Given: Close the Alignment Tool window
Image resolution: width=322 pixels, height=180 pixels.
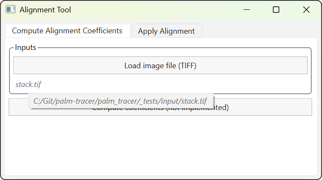Looking at the screenshot, I should 306,9.
